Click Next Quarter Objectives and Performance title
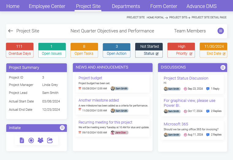Screen dimensions: 233x160 pos(112,31)
